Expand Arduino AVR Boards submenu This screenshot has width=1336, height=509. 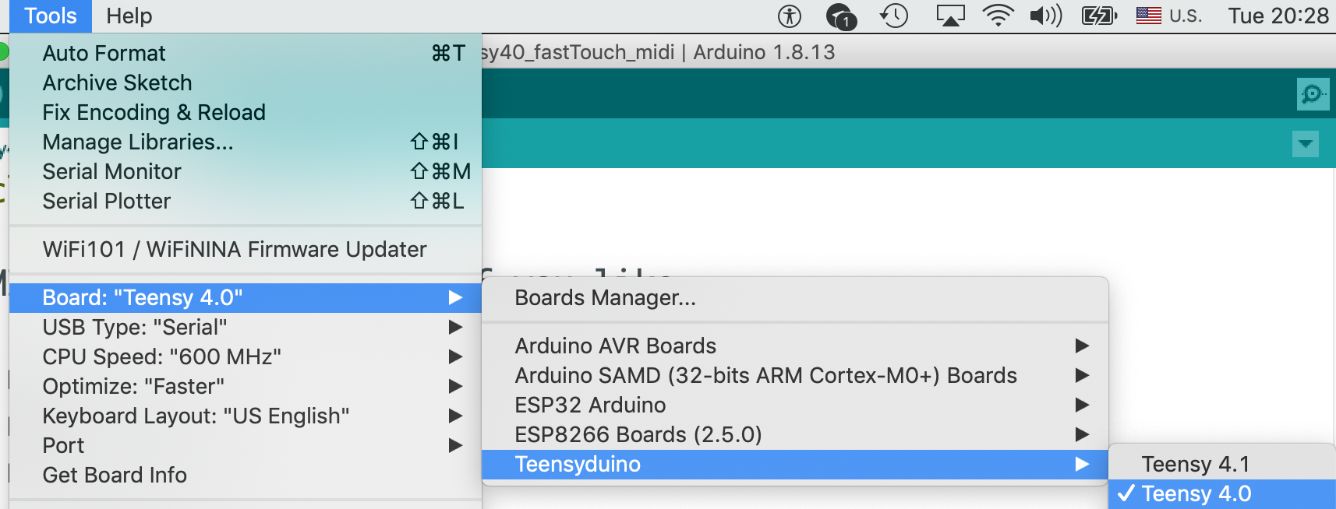coord(795,346)
